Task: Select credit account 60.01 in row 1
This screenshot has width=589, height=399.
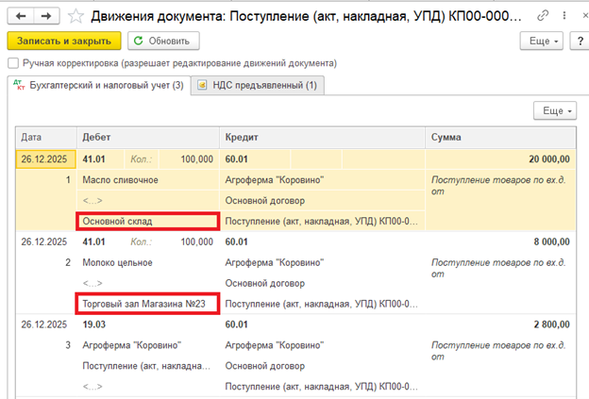Action: coord(255,159)
